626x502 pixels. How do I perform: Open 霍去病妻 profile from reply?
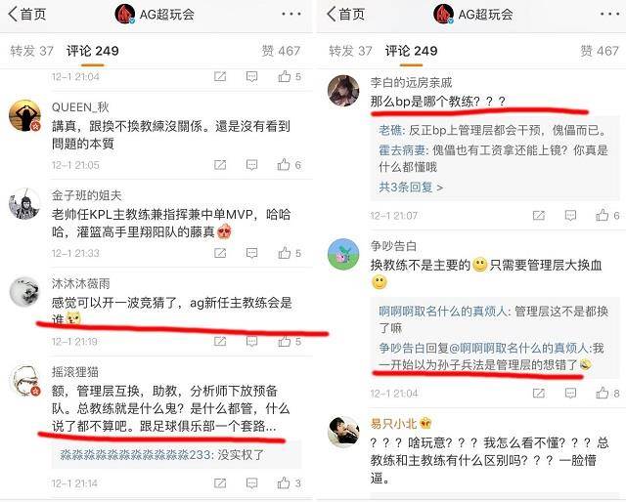(402, 150)
